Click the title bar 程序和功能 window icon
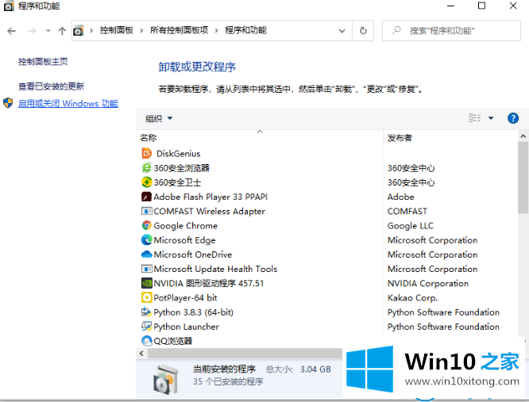The width and height of the screenshot is (529, 402). pos(9,6)
